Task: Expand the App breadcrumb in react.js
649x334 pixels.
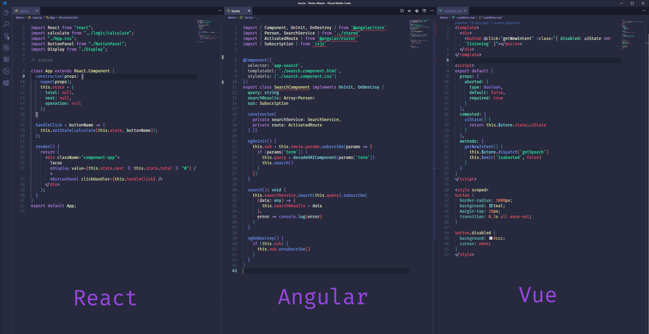Action: [x=52, y=18]
